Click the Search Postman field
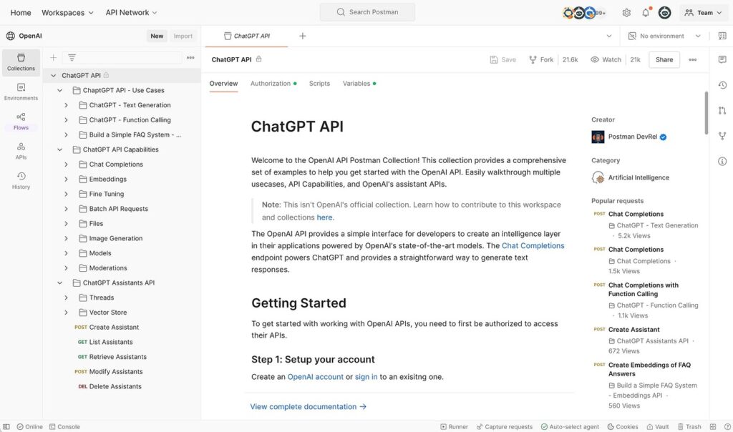Viewport: 733px width, 432px height. point(367,12)
